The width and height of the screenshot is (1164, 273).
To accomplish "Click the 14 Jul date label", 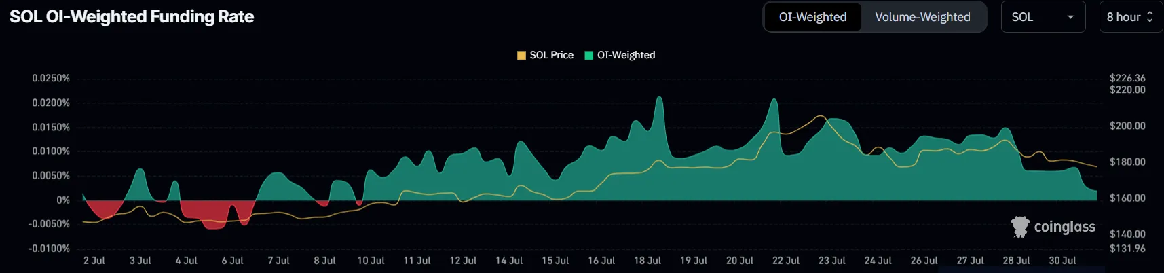I will tap(509, 261).
